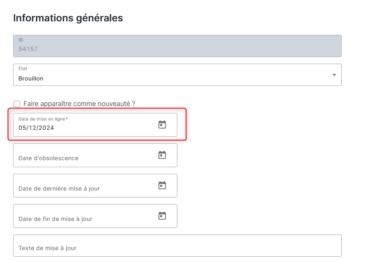The height and width of the screenshot is (262, 379).
Task: Click the 05/12/2024 date value
Action: pyautogui.click(x=36, y=128)
